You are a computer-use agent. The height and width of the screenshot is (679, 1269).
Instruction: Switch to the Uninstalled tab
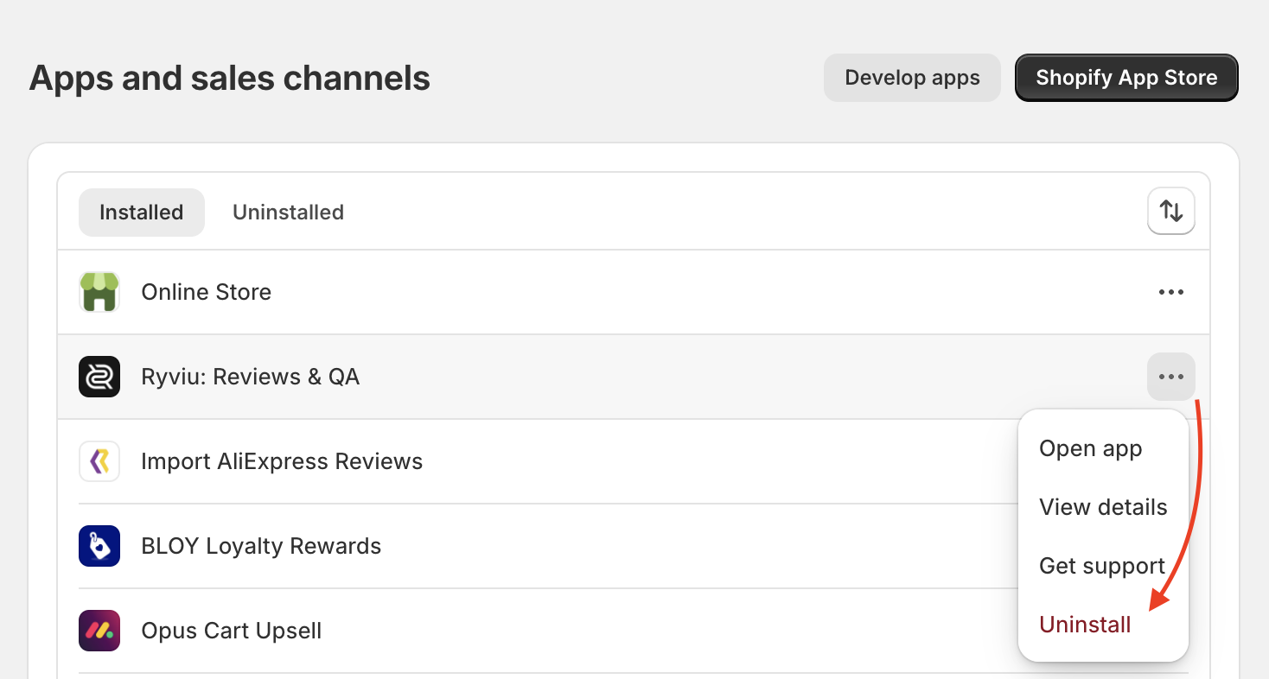pyautogui.click(x=288, y=213)
